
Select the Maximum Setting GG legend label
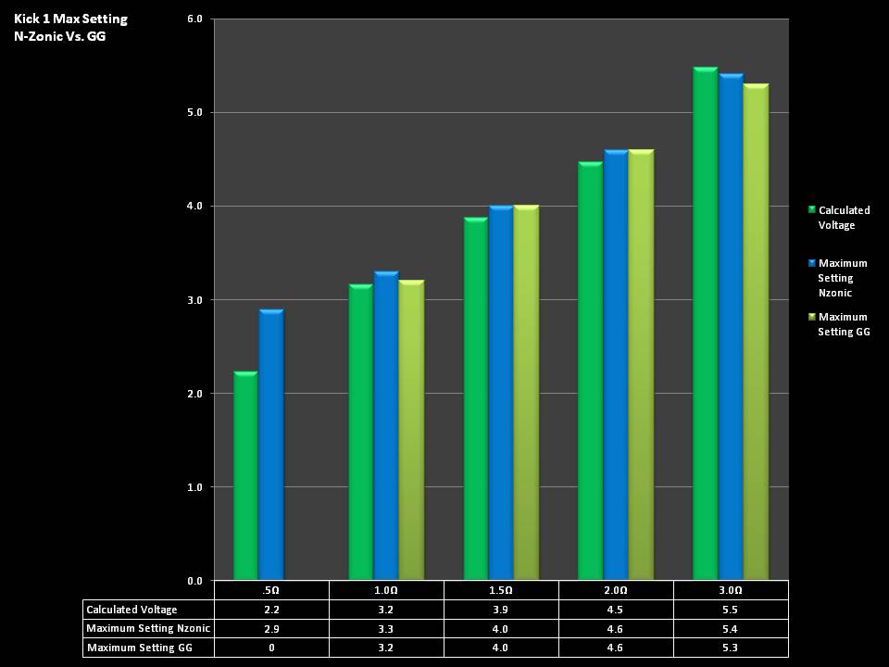point(844,324)
